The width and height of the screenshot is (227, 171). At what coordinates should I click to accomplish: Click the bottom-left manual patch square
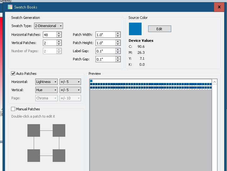tap(34, 156)
